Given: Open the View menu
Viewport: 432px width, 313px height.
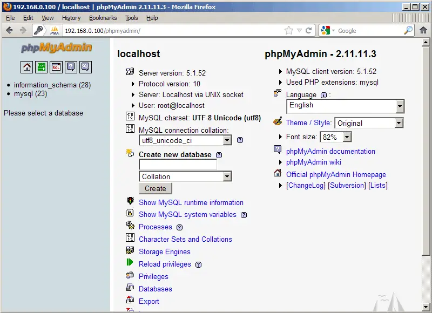Looking at the screenshot, I should pos(48,18).
